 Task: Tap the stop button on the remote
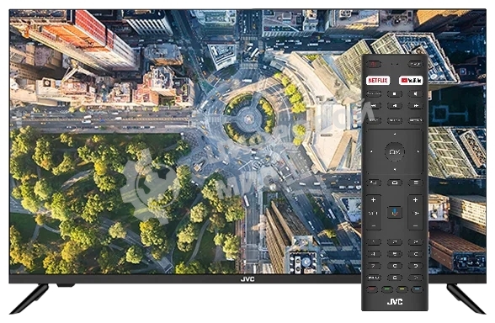[395, 94]
